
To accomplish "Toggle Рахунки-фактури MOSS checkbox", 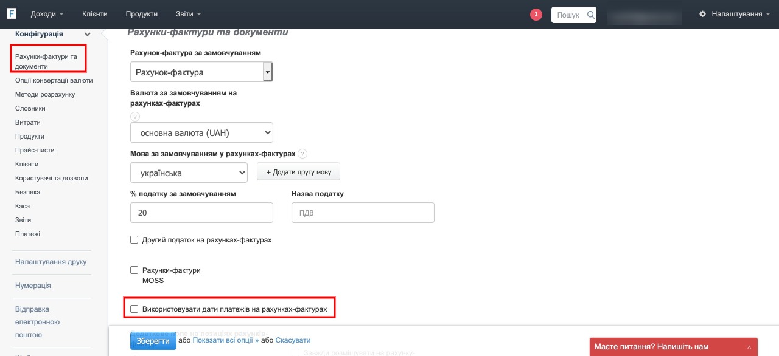I will tap(134, 270).
